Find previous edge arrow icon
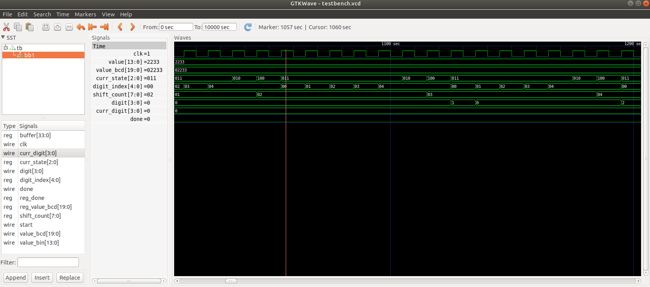The height and width of the screenshot is (287, 650). click(x=121, y=27)
